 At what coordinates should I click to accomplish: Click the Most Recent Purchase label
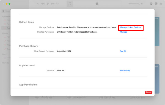[x=44, y=51]
